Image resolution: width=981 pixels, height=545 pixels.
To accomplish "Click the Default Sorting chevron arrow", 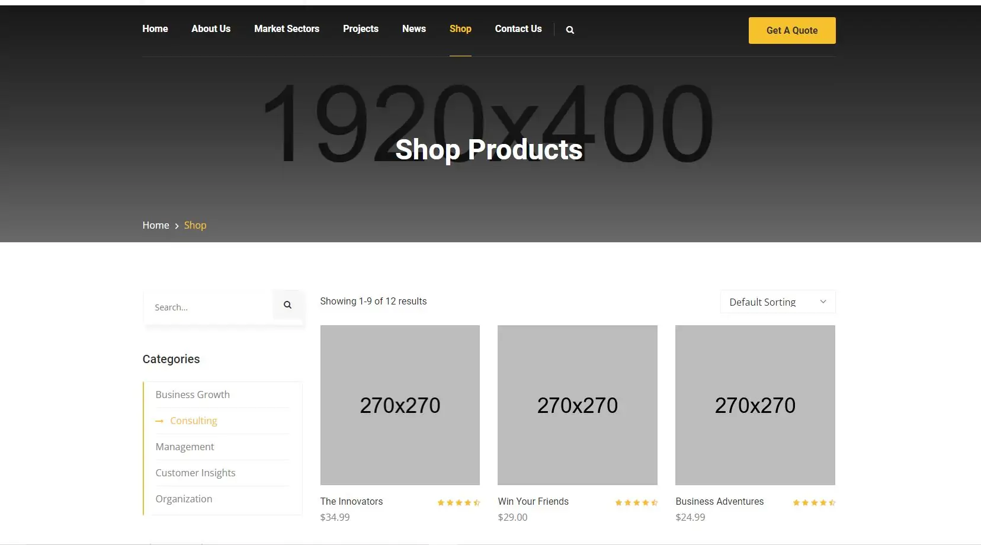I will pos(823,302).
